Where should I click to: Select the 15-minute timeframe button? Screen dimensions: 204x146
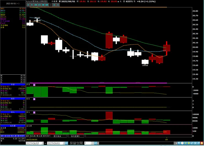39,5
